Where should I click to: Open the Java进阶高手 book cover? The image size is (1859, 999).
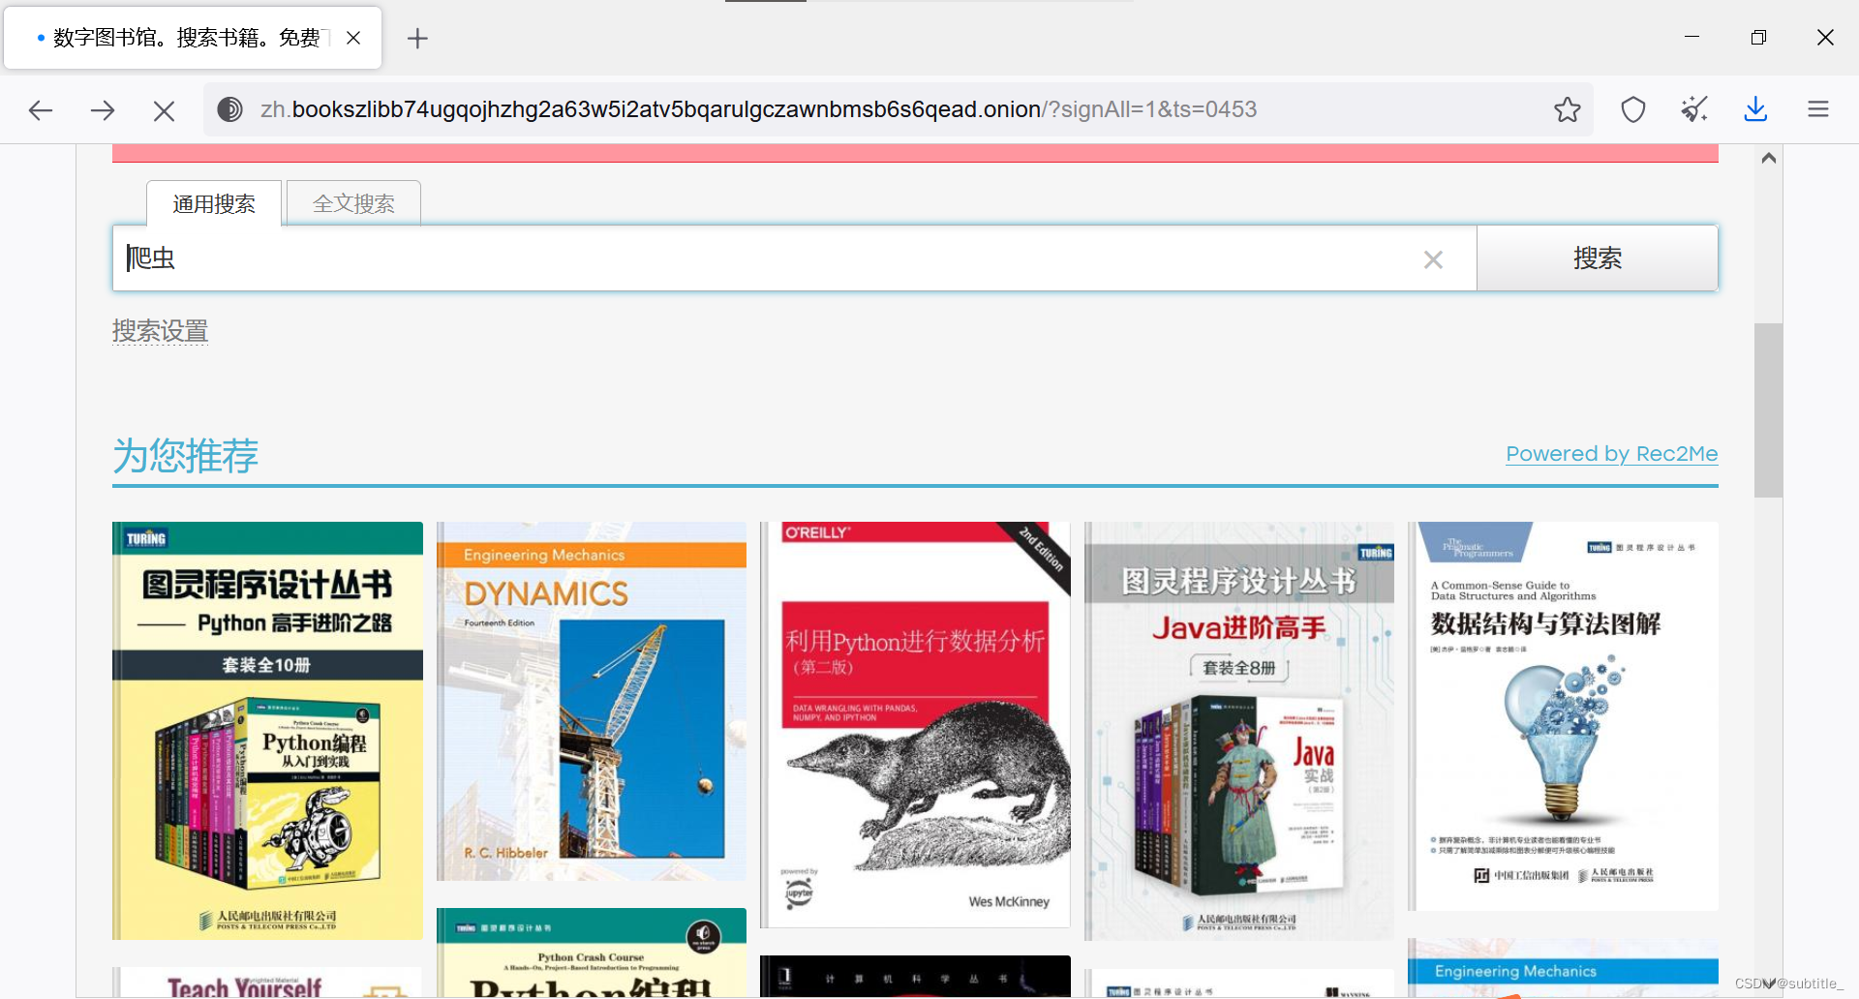click(x=1239, y=731)
